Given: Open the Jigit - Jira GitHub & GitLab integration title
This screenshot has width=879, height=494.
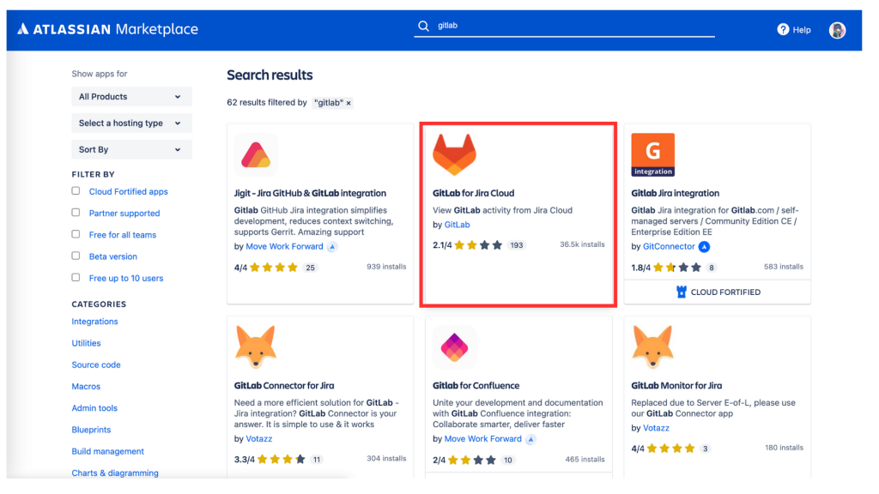Looking at the screenshot, I should [x=310, y=193].
